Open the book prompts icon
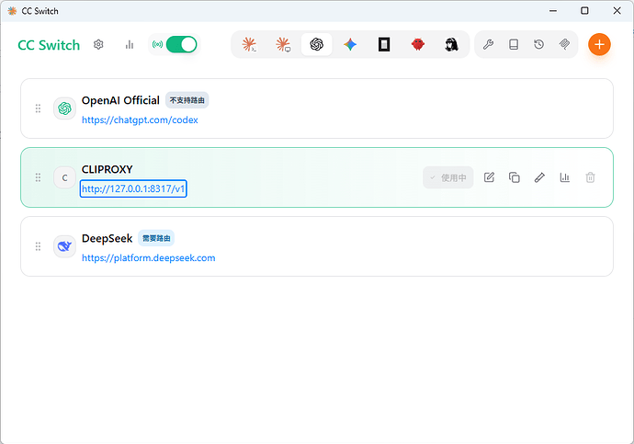This screenshot has height=444, width=634. [x=514, y=44]
